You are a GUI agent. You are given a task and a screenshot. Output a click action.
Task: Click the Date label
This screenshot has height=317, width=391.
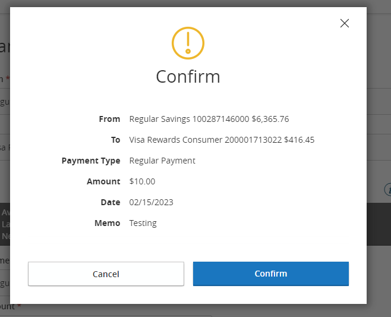point(111,202)
